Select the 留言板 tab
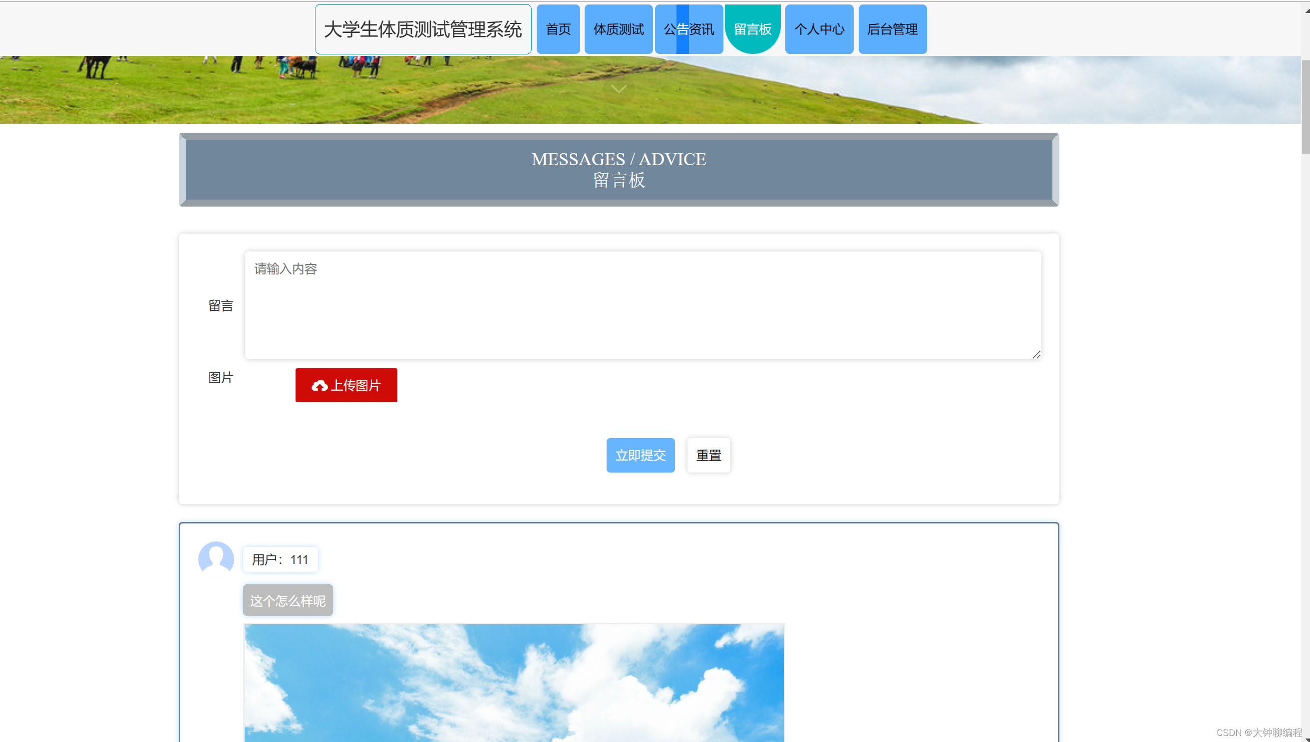1310x742 pixels. (752, 29)
